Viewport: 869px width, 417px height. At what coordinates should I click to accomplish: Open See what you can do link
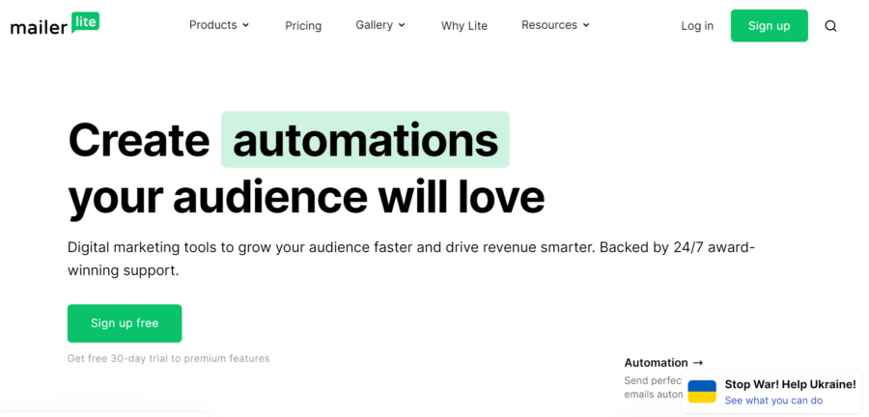pos(773,401)
